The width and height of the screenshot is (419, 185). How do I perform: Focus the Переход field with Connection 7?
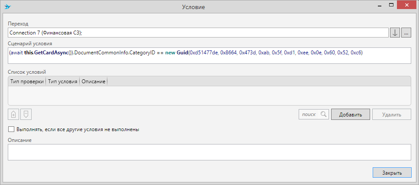197,32
